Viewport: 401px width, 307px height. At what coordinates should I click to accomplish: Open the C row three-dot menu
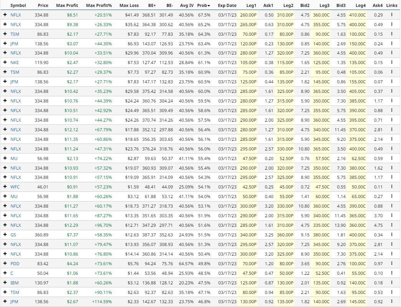(x=391, y=273)
